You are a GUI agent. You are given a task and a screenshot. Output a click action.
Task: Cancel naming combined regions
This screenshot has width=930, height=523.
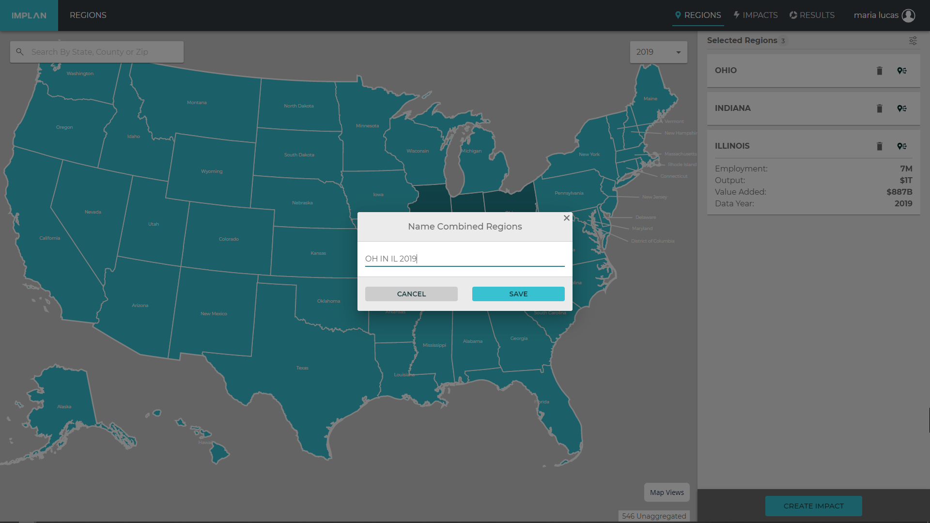tap(411, 294)
